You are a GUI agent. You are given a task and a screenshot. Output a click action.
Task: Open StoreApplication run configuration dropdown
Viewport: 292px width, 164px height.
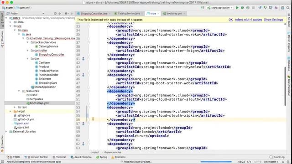click(220, 8)
